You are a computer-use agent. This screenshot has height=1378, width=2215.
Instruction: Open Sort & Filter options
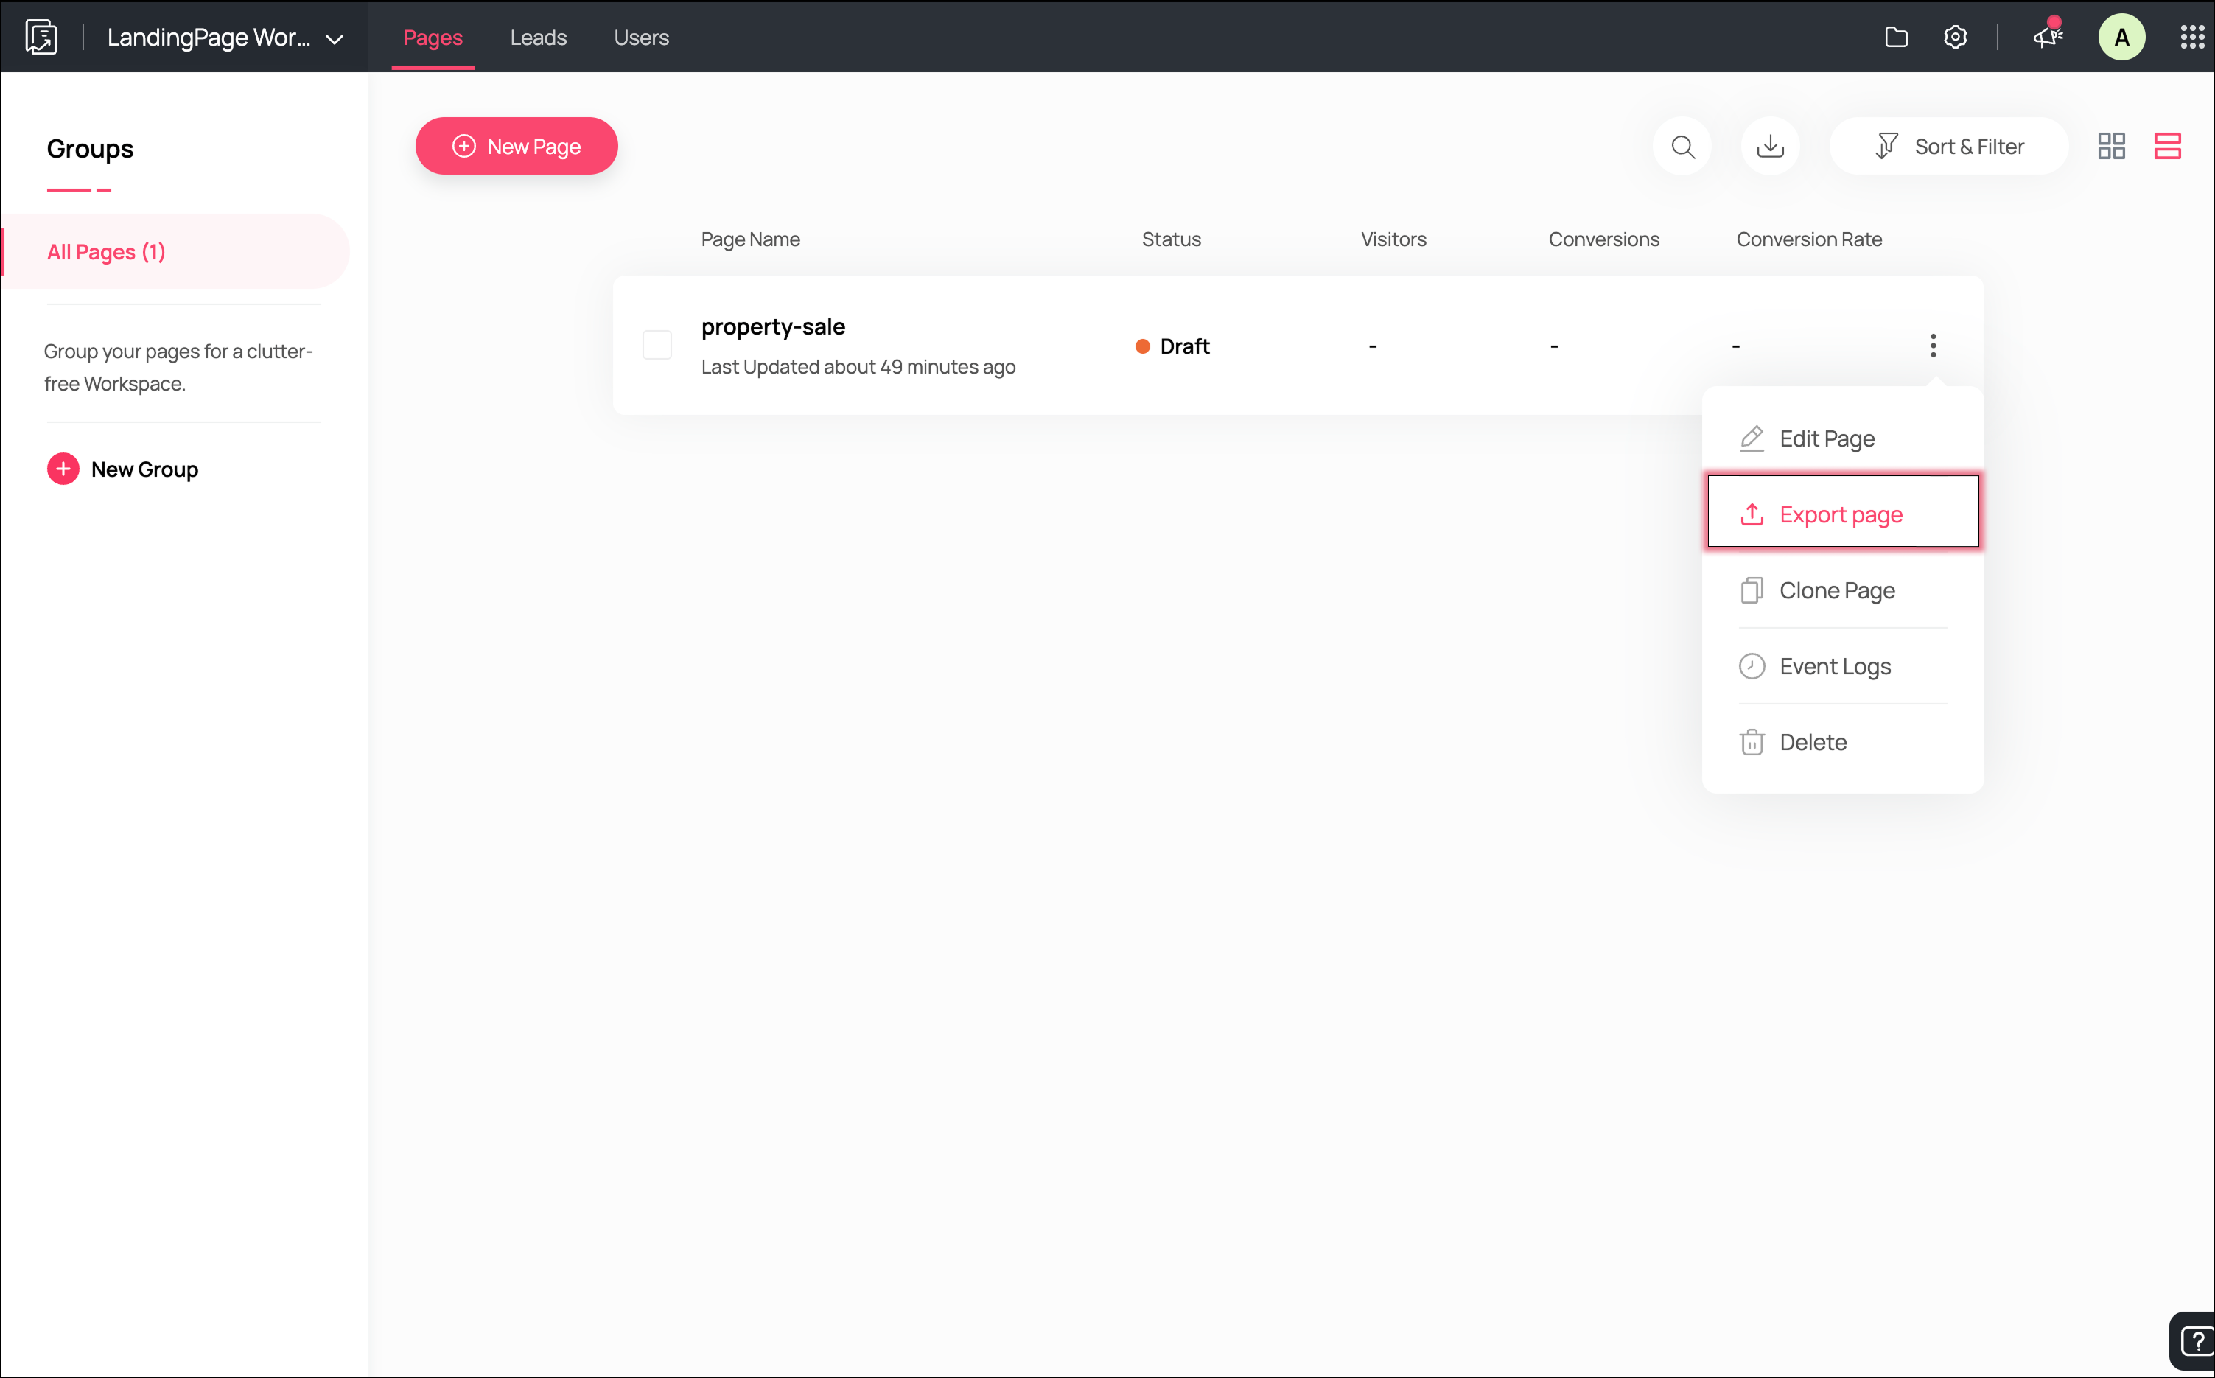(1949, 147)
